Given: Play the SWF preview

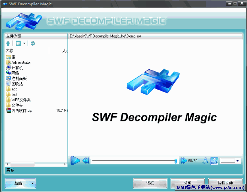Looking at the screenshot, I should point(75,160).
